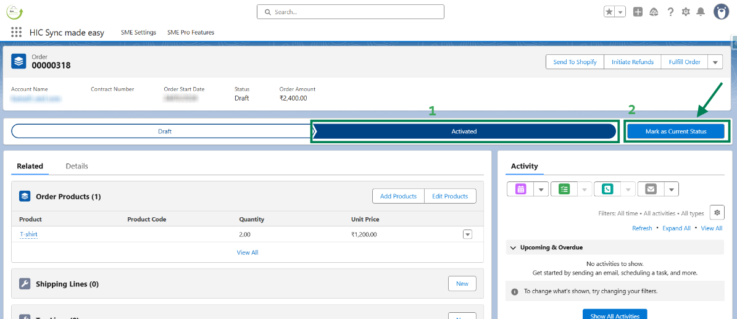The height and width of the screenshot is (319, 737).
Task: Open the user profile avatar
Action: 721,12
